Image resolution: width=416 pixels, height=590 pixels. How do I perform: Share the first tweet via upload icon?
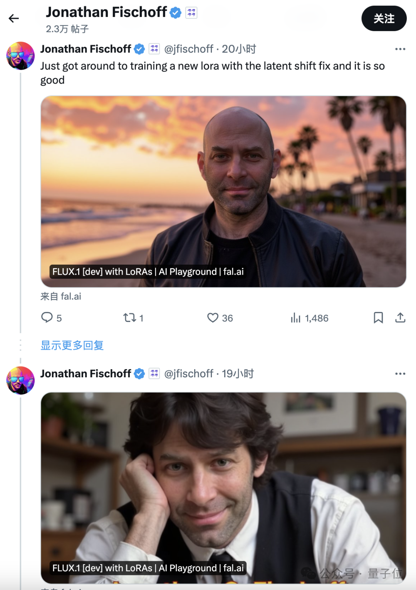tap(400, 318)
